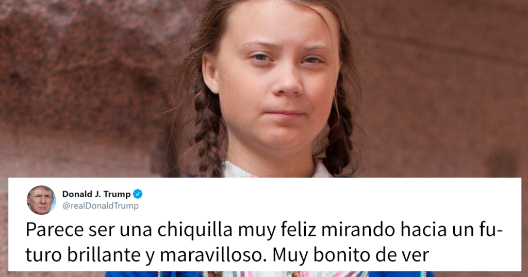Click the phrase "Muy bonito de ver"

351,255
